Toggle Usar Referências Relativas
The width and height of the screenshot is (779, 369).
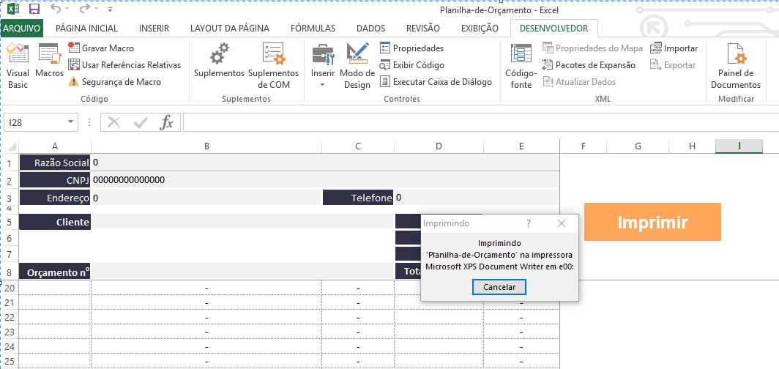pos(124,64)
